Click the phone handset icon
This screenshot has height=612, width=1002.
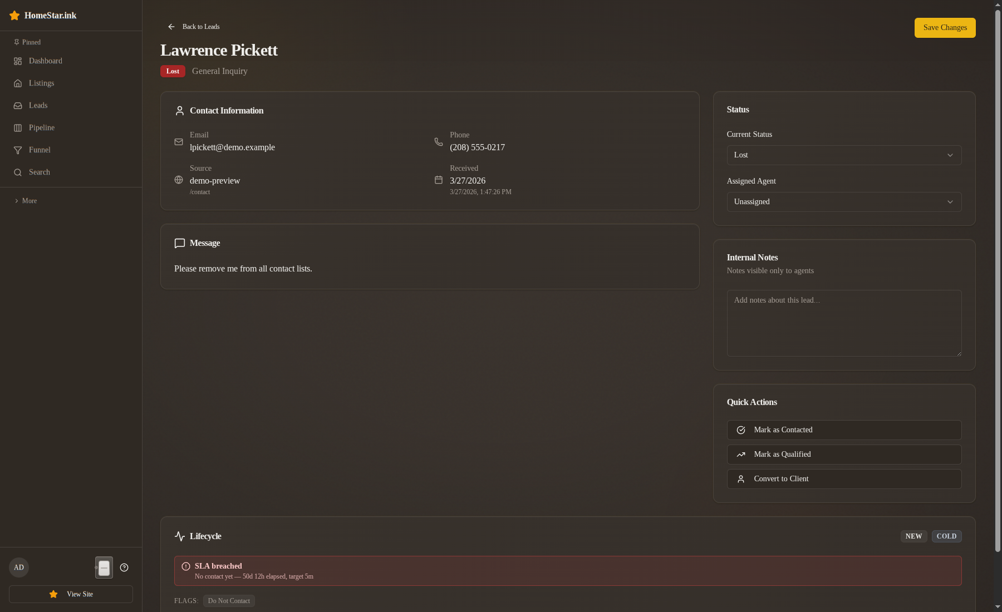click(x=439, y=142)
